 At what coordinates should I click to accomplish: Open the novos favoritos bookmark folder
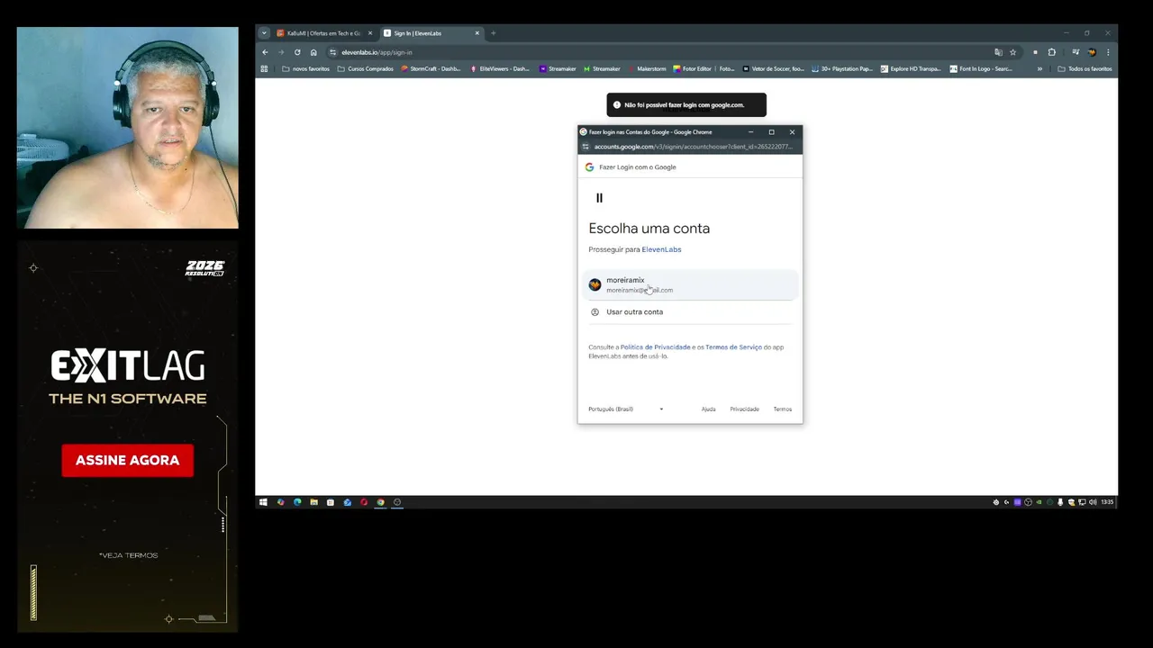click(x=306, y=68)
